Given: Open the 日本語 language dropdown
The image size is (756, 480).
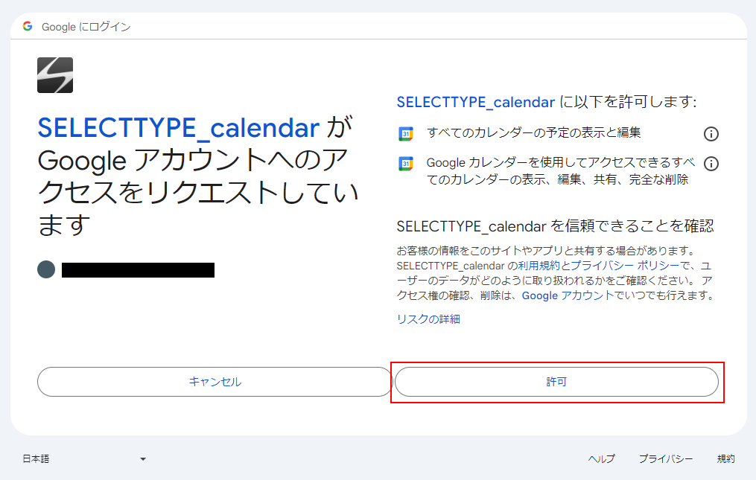Looking at the screenshot, I should 84,459.
